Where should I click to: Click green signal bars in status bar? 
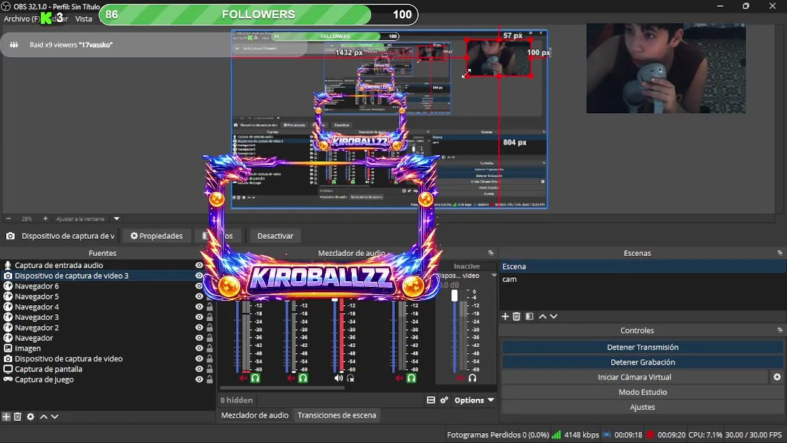point(556,434)
